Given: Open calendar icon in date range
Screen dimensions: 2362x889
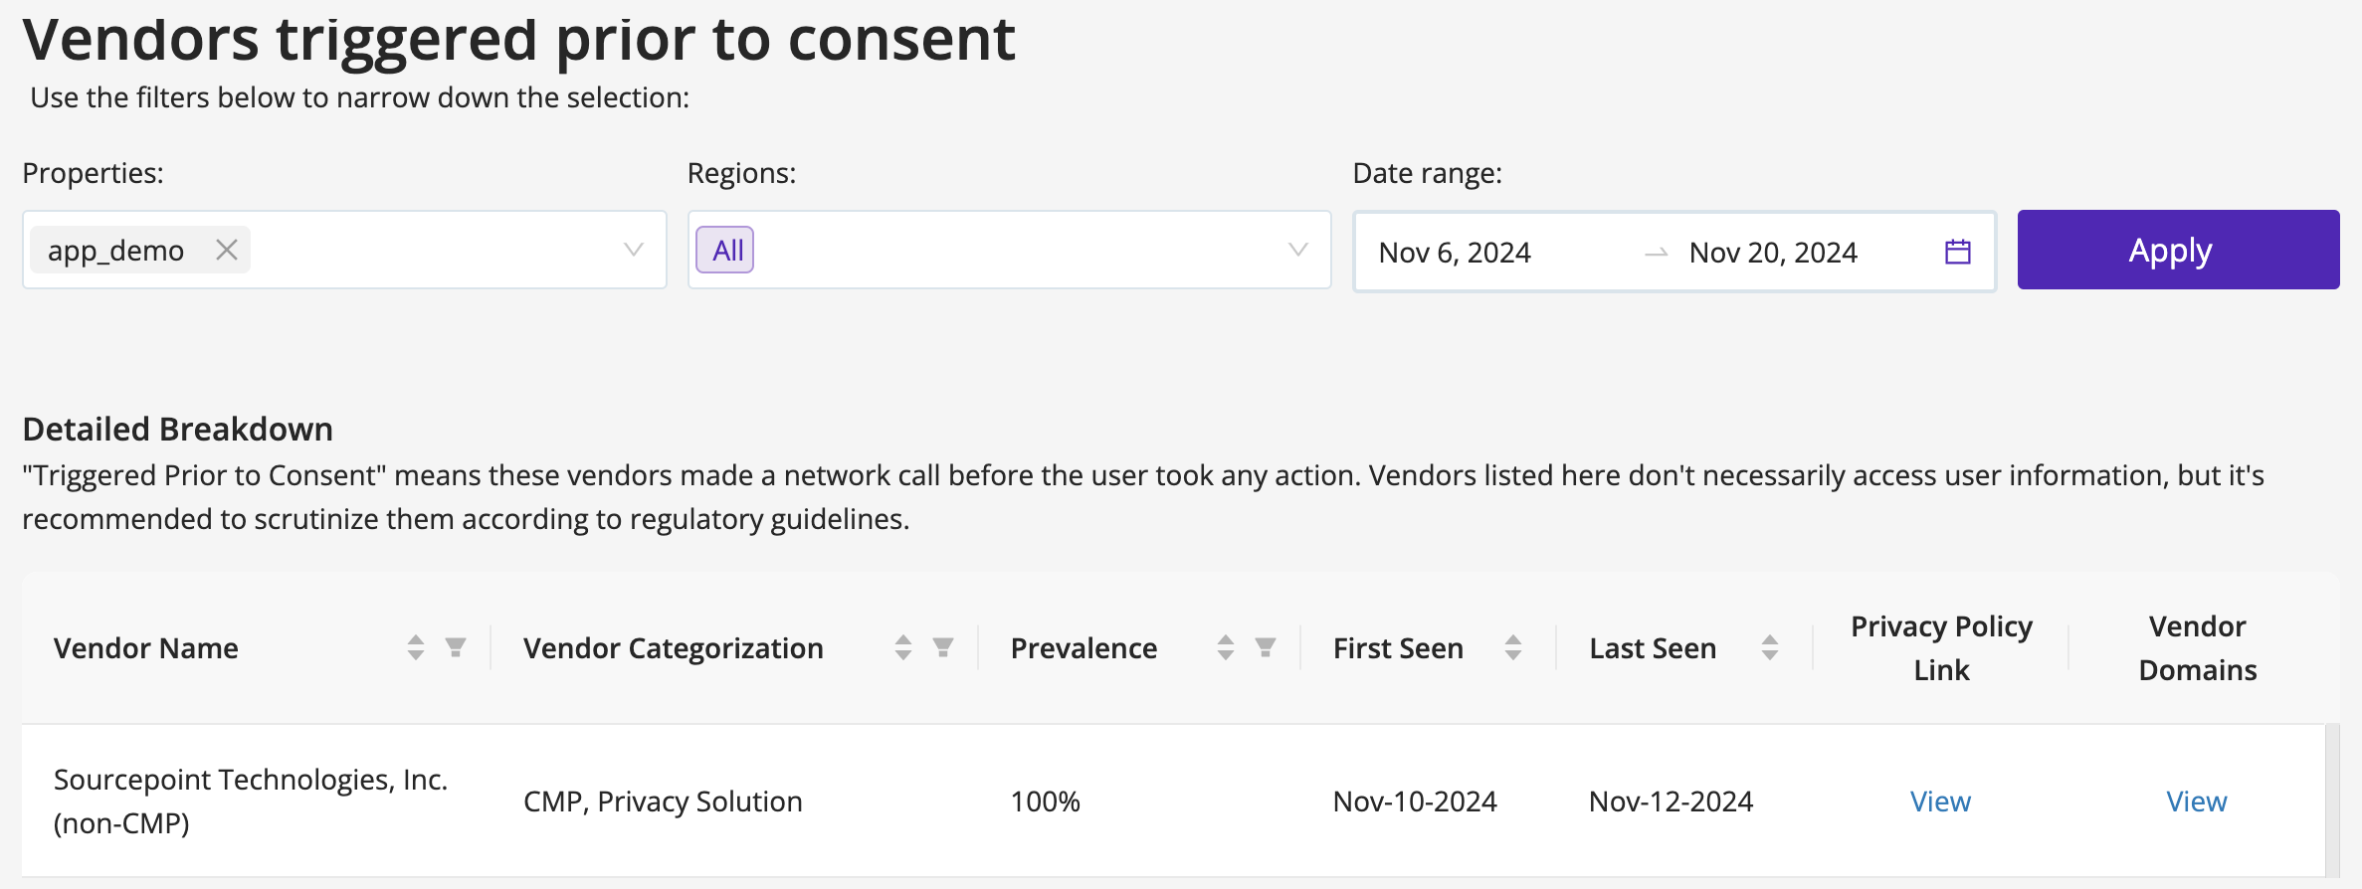Looking at the screenshot, I should [x=1957, y=252].
